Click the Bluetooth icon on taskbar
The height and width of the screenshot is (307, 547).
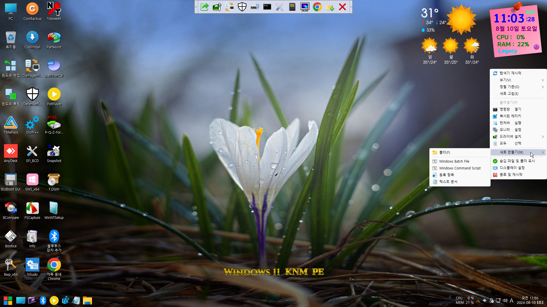point(43,300)
